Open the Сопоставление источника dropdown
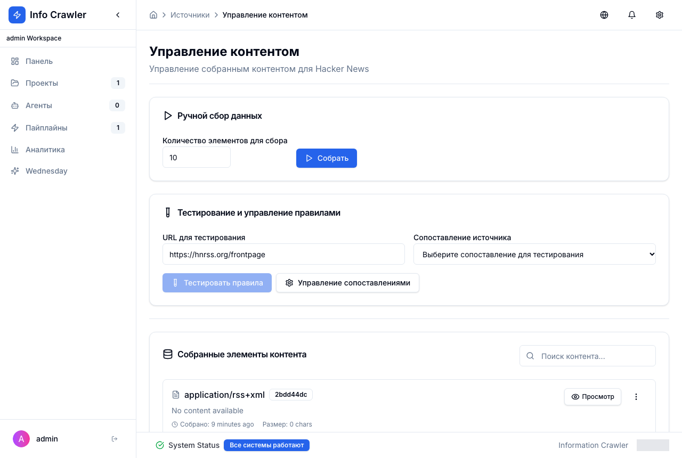Screen dimensions: 682x458 coord(534,254)
